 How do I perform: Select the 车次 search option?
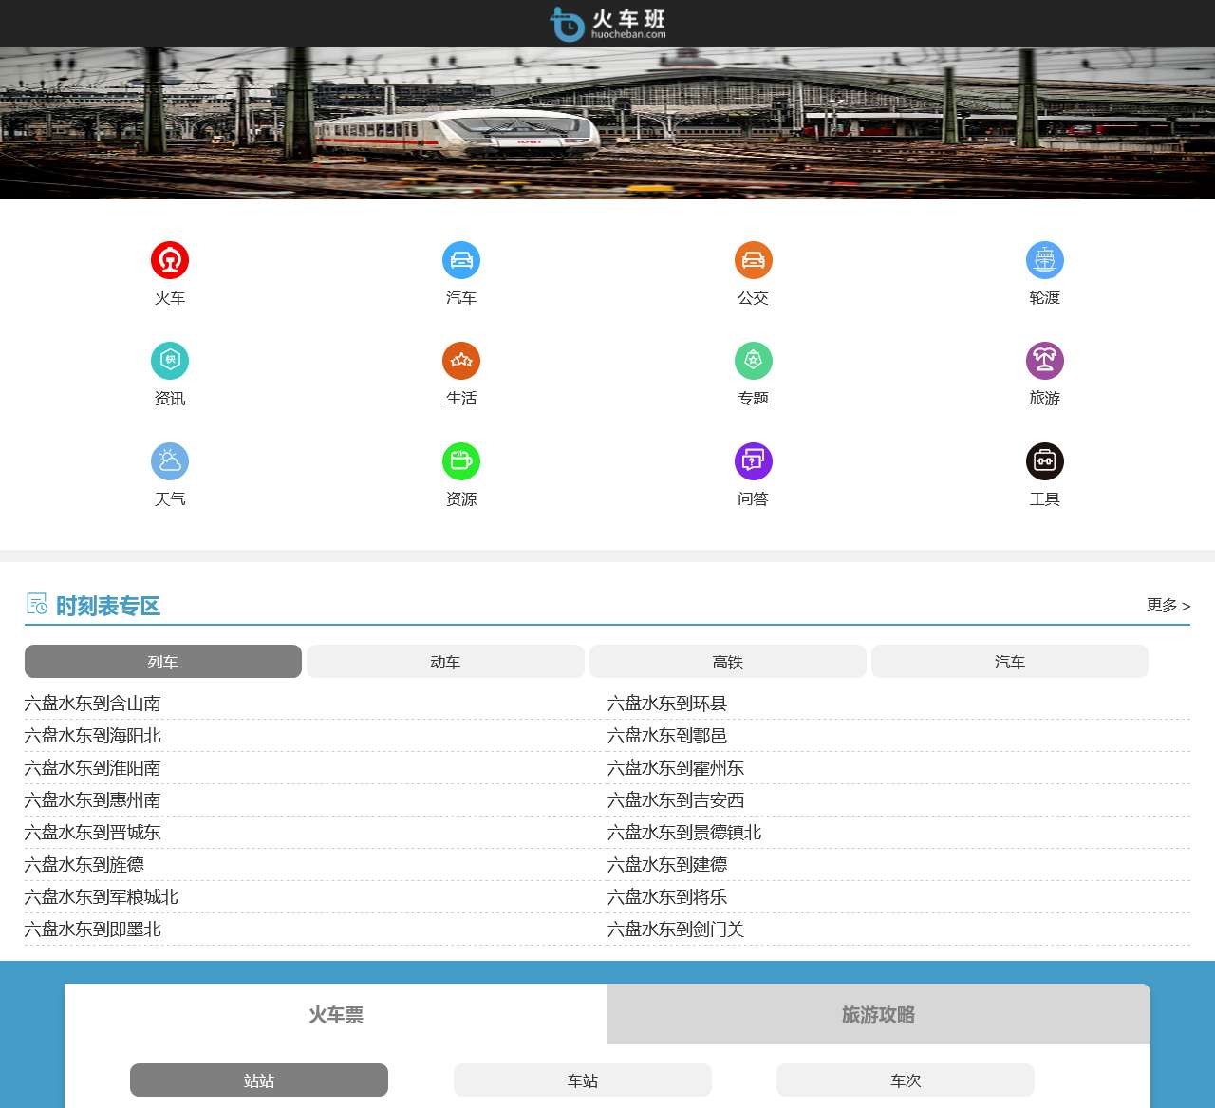[x=905, y=1080]
